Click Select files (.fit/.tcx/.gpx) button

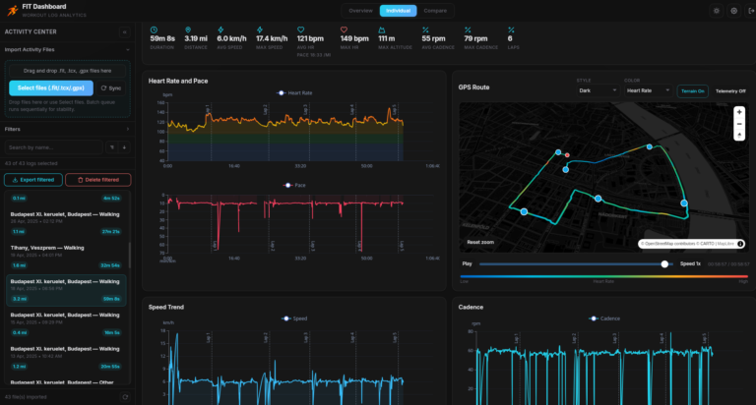click(x=51, y=87)
